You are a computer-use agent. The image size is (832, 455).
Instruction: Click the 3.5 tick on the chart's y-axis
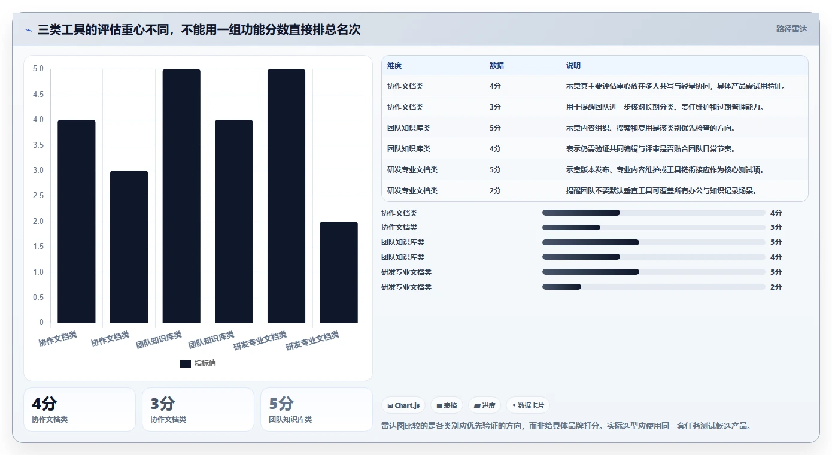point(38,145)
